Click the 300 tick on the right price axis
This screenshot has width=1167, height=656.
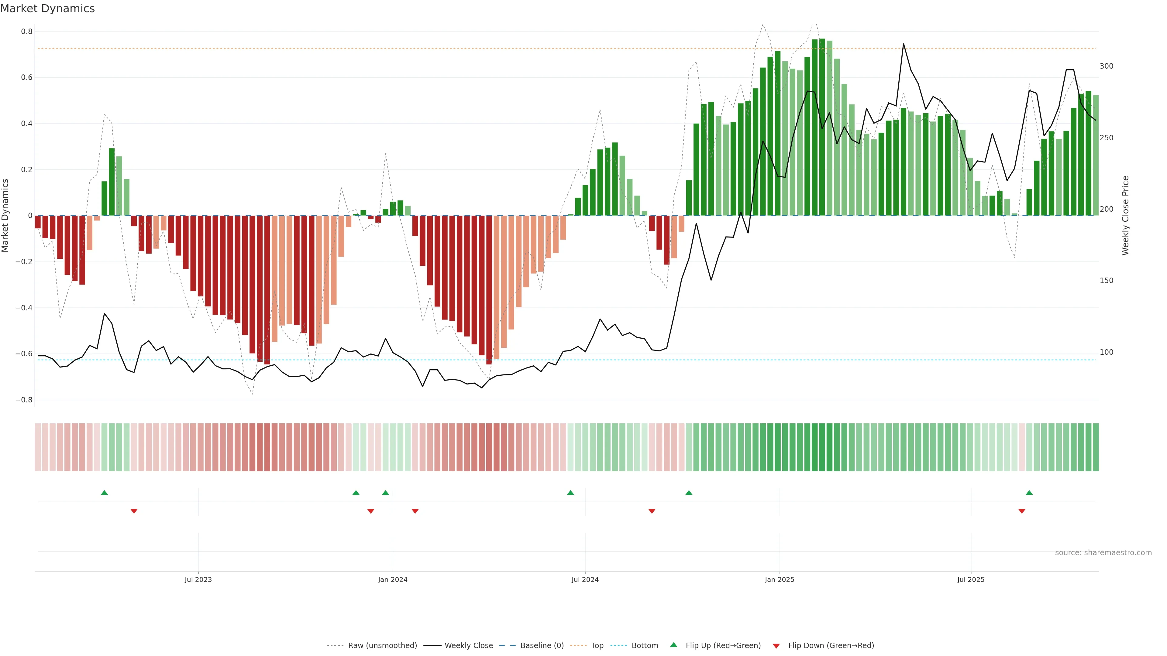(x=1106, y=66)
